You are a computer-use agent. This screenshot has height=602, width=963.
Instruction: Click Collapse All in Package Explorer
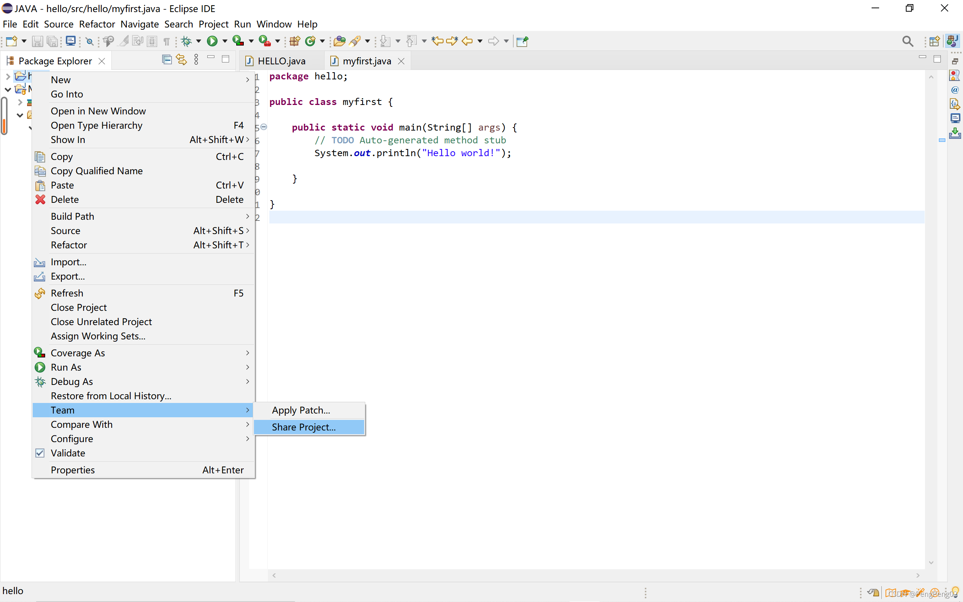pyautogui.click(x=167, y=60)
